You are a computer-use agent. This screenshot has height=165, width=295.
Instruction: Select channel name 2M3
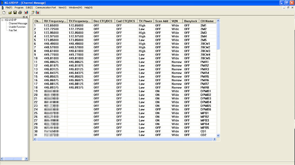pos(203,33)
